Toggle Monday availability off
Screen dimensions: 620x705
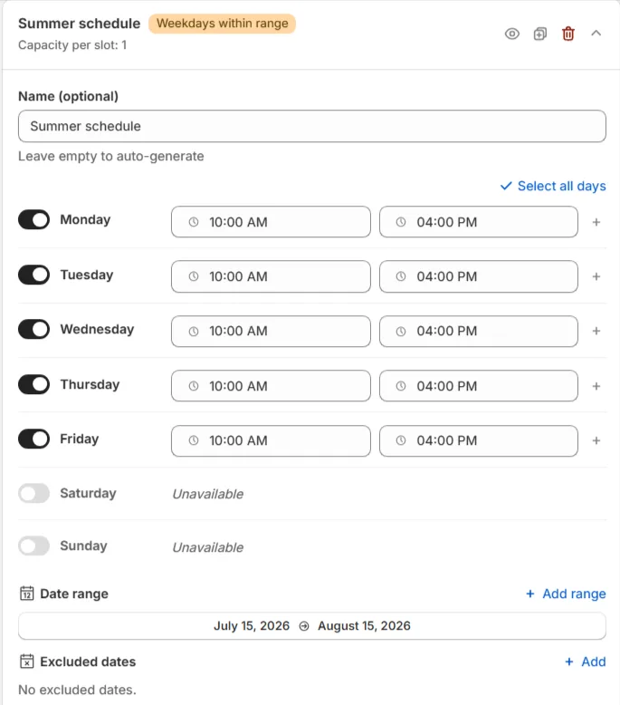click(x=33, y=220)
